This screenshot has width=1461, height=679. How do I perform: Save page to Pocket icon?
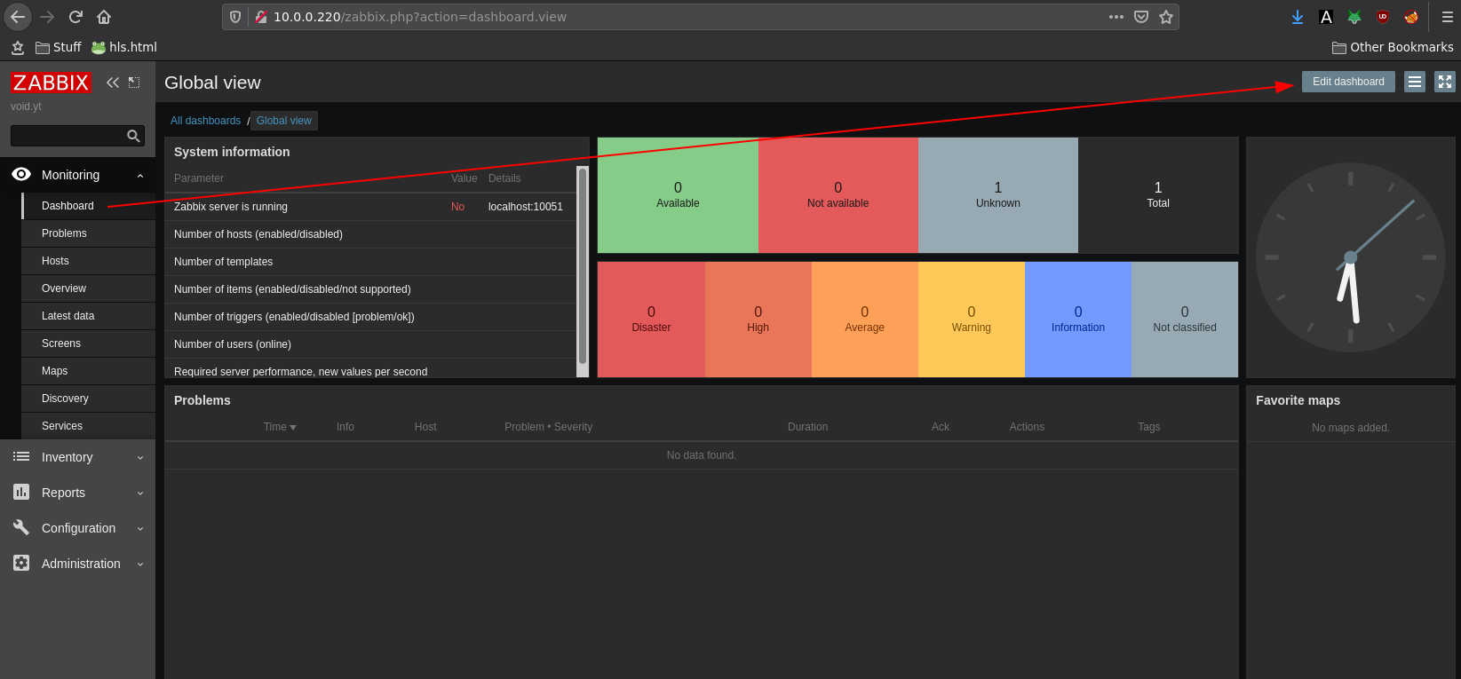(x=1141, y=17)
